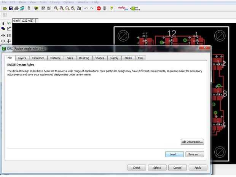Image resolution: width=236 pixels, height=177 pixels.
Task: Switch to the Supply tab
Action: coord(115,58)
